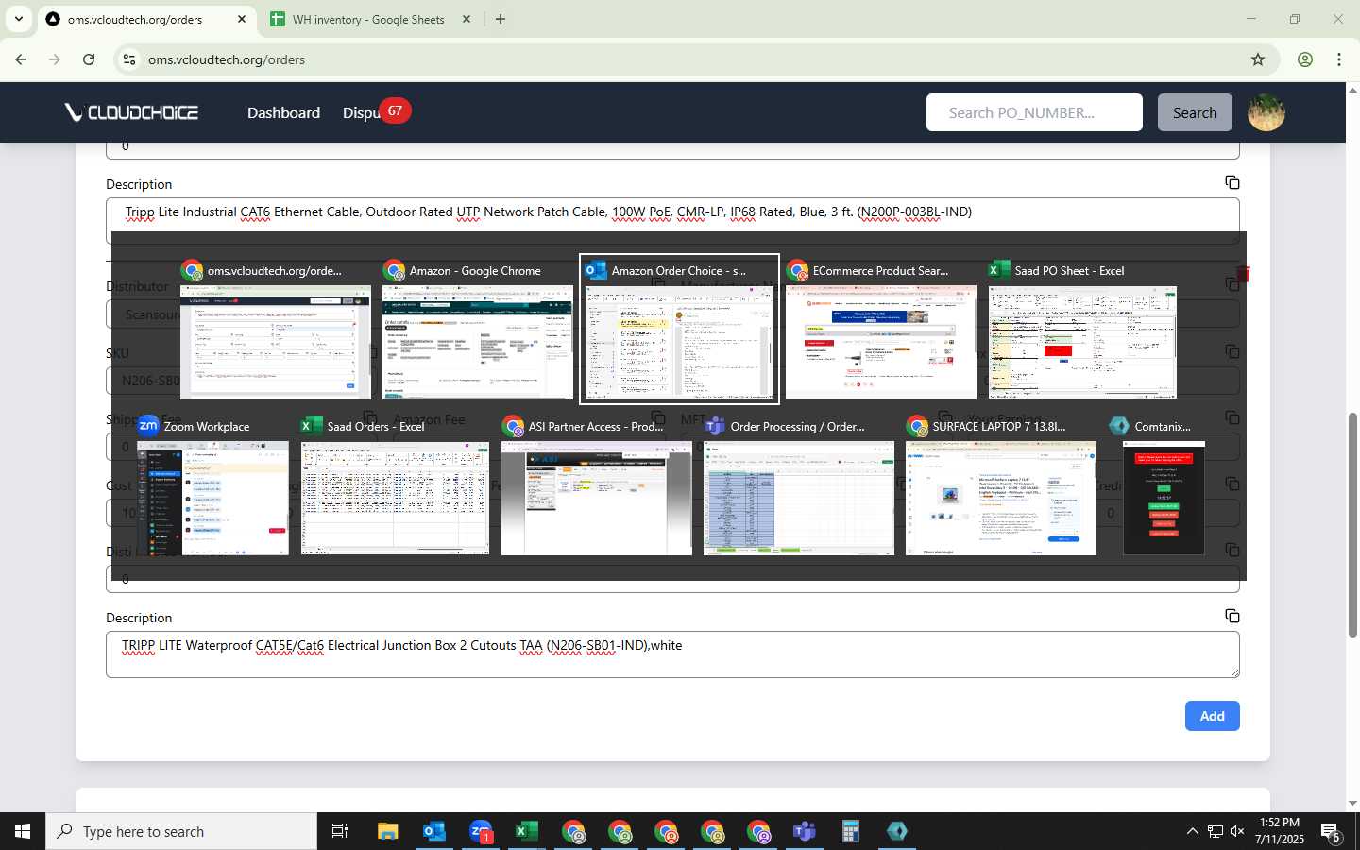
Task: Open the Disputes link with 67 badge
Action: (375, 112)
